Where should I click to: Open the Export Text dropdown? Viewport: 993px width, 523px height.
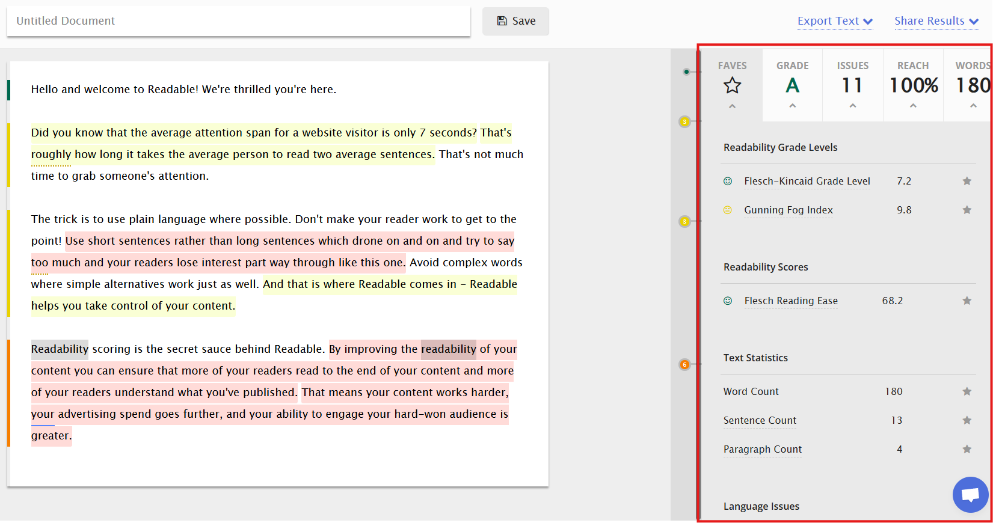tap(835, 21)
